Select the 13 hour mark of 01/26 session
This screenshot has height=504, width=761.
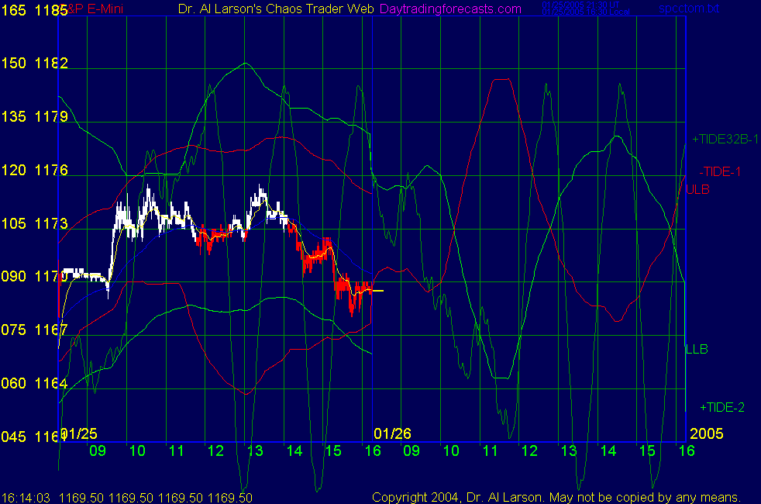point(569,451)
